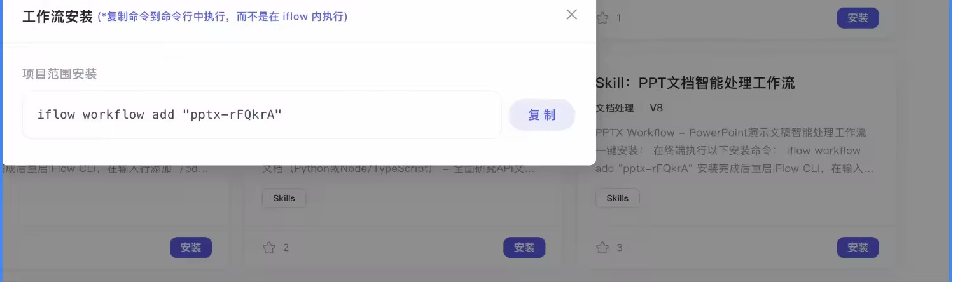
Task: Star the PPT workflow card with 3 favorites
Action: 602,247
